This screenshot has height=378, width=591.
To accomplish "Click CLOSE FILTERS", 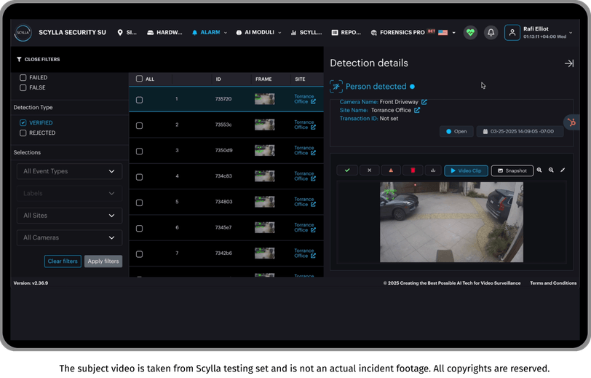I will [x=38, y=59].
